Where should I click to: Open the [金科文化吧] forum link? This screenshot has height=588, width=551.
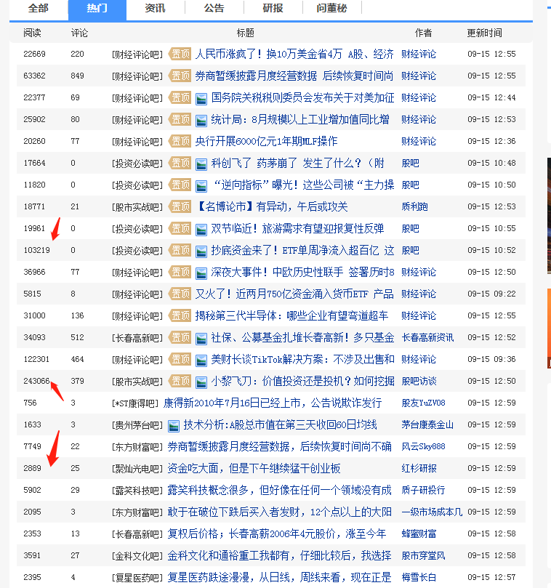[137, 556]
